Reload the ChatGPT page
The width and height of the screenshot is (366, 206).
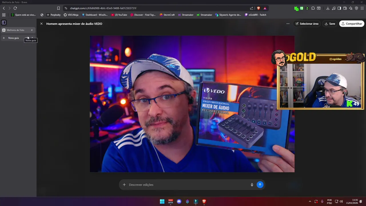15,8
